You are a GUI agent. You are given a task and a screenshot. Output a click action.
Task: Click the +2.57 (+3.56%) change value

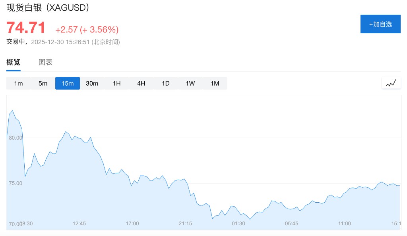[87, 30]
